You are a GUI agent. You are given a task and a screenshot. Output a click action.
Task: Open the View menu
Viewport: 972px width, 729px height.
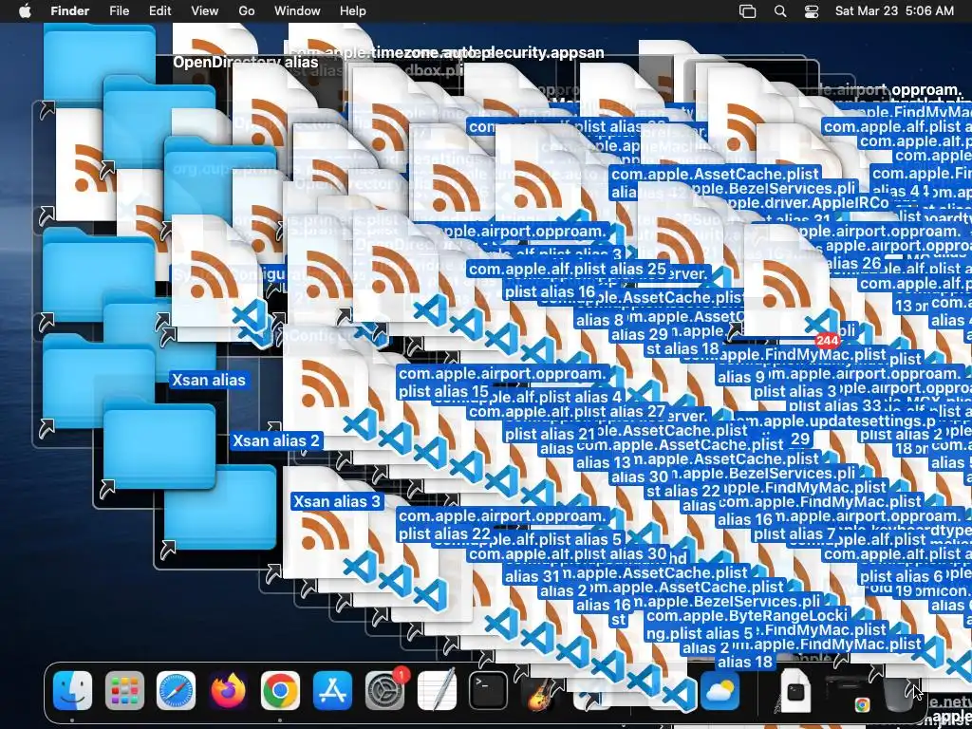click(x=205, y=11)
